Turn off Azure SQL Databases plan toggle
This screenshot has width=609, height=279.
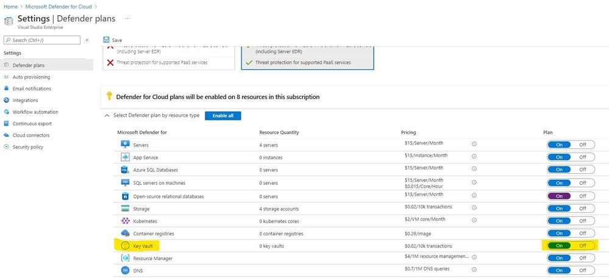[x=583, y=170]
